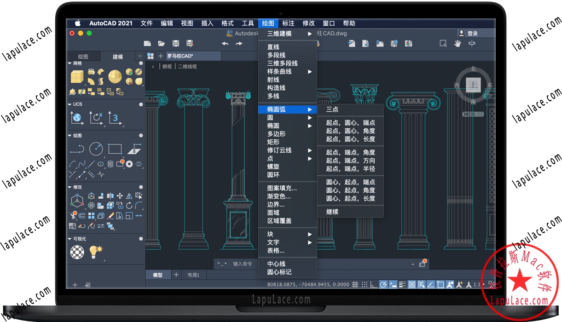The height and width of the screenshot is (322, 562).
Task: Choose the circle drawing tool
Action: pos(96,149)
